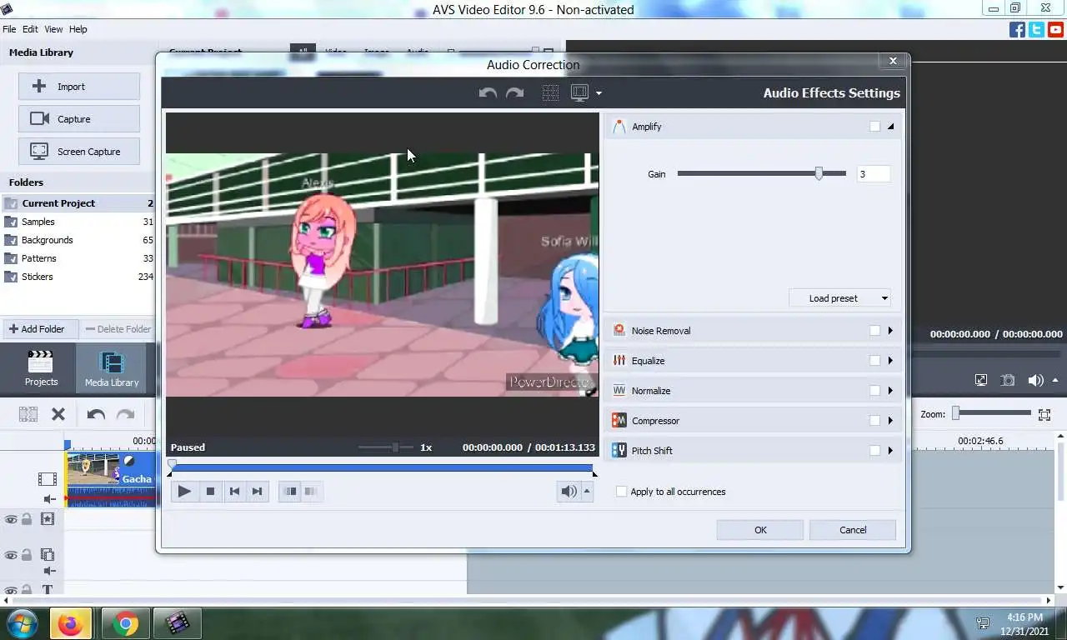Take snapshot with camera icon
1067x640 pixels.
(1008, 380)
